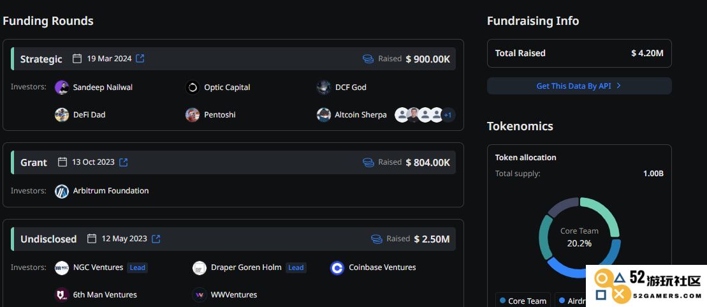Click calendar icon beside 19 Mar 2024
Screen dimensions: 707x307
click(77, 59)
